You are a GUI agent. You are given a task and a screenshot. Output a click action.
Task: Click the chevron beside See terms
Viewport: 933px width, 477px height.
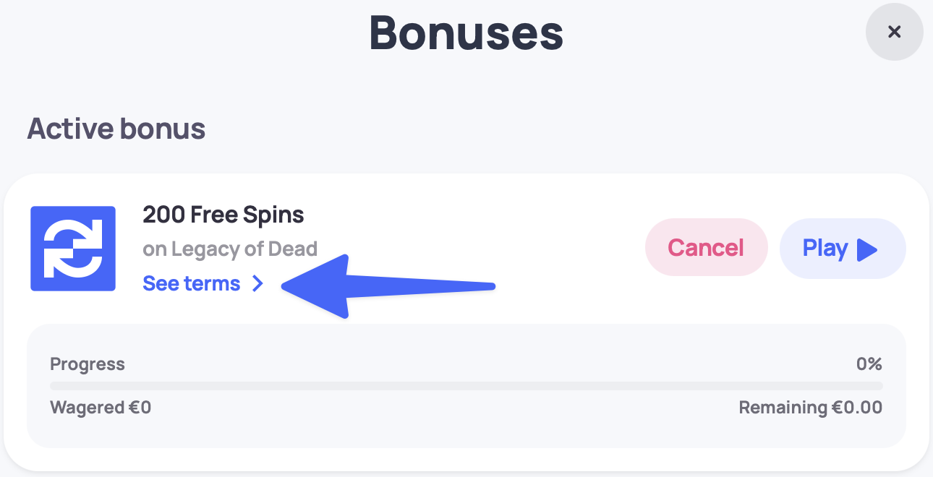[257, 284]
